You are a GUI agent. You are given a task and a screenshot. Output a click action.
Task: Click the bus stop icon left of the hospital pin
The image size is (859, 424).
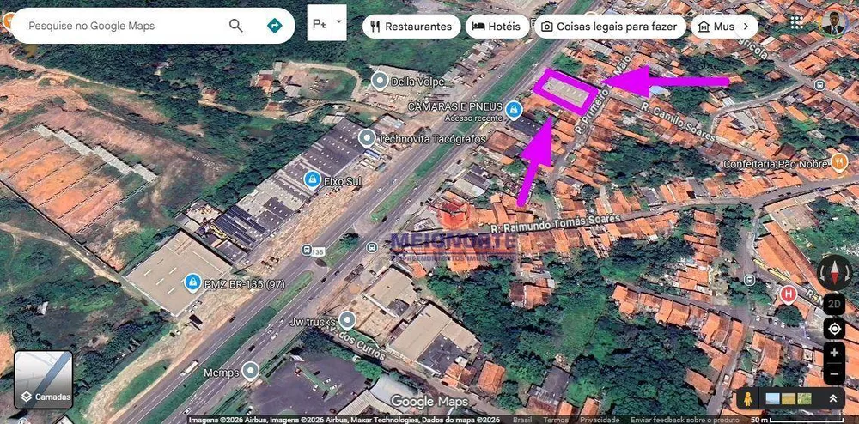pyautogui.click(x=749, y=282)
